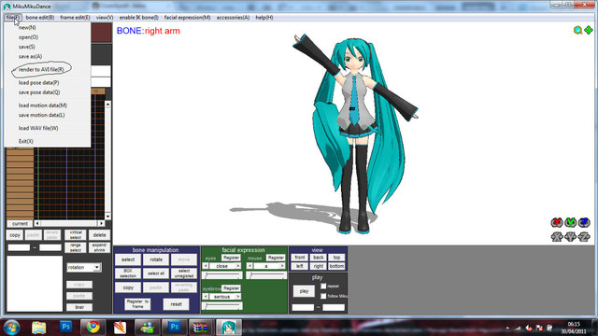This screenshot has height=336, width=598.
Task: Click the reset button
Action: coord(177,304)
